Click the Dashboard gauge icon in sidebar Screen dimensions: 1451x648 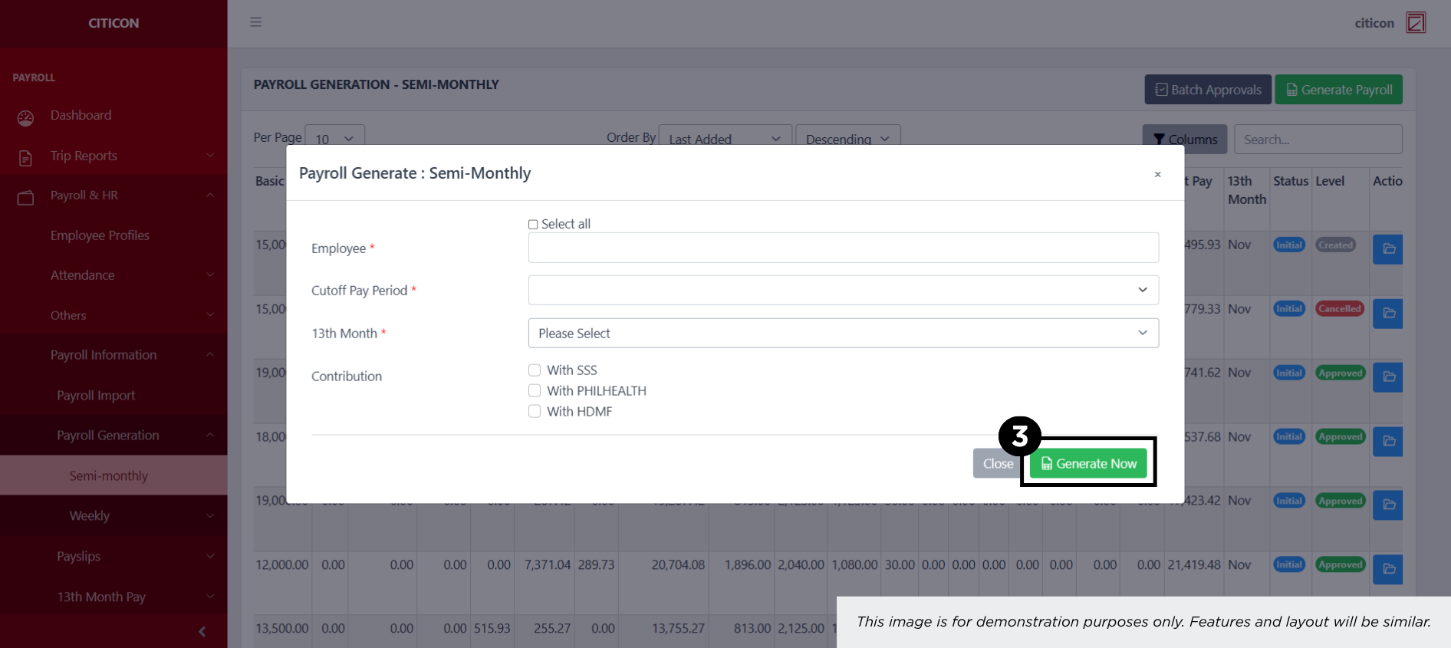tap(25, 117)
